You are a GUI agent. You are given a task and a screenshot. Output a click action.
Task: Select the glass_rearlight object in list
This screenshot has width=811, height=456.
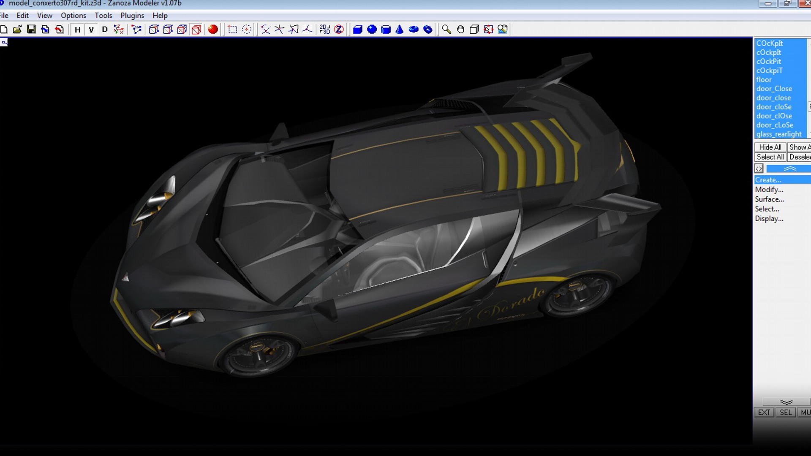(778, 134)
